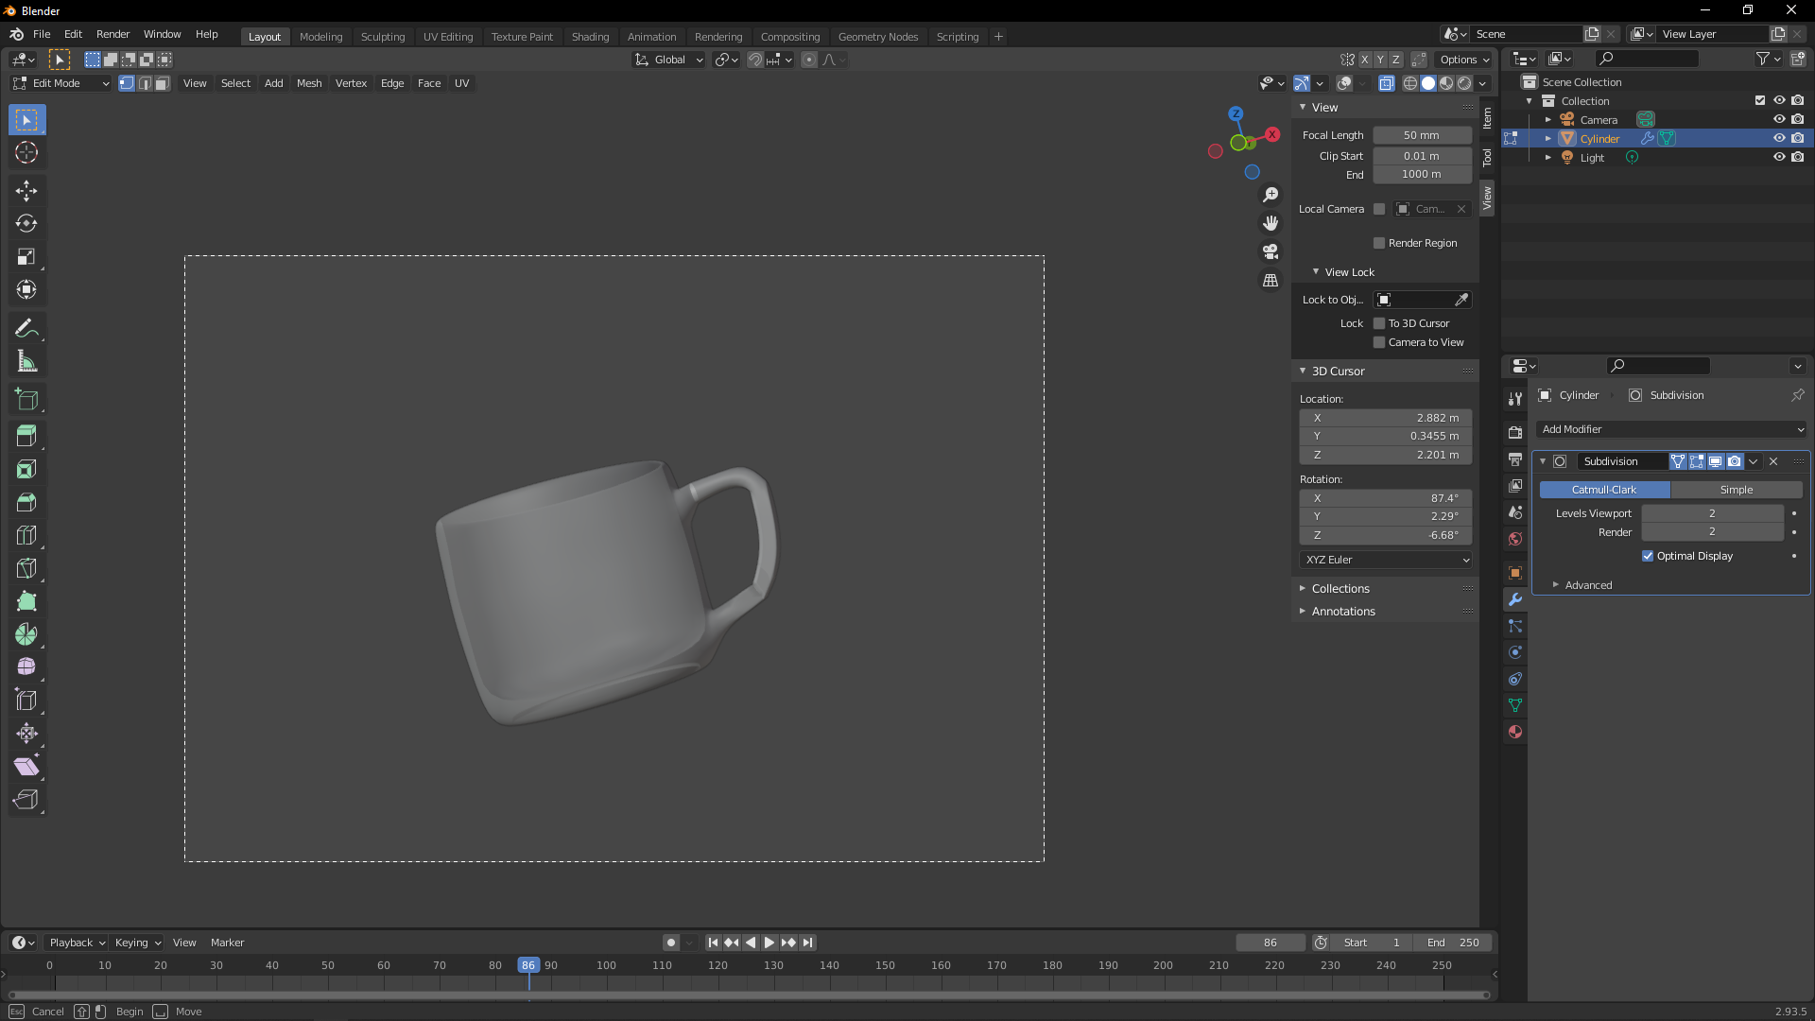The height and width of the screenshot is (1021, 1815).
Task: Expand the Collections panel
Action: coord(1340,588)
